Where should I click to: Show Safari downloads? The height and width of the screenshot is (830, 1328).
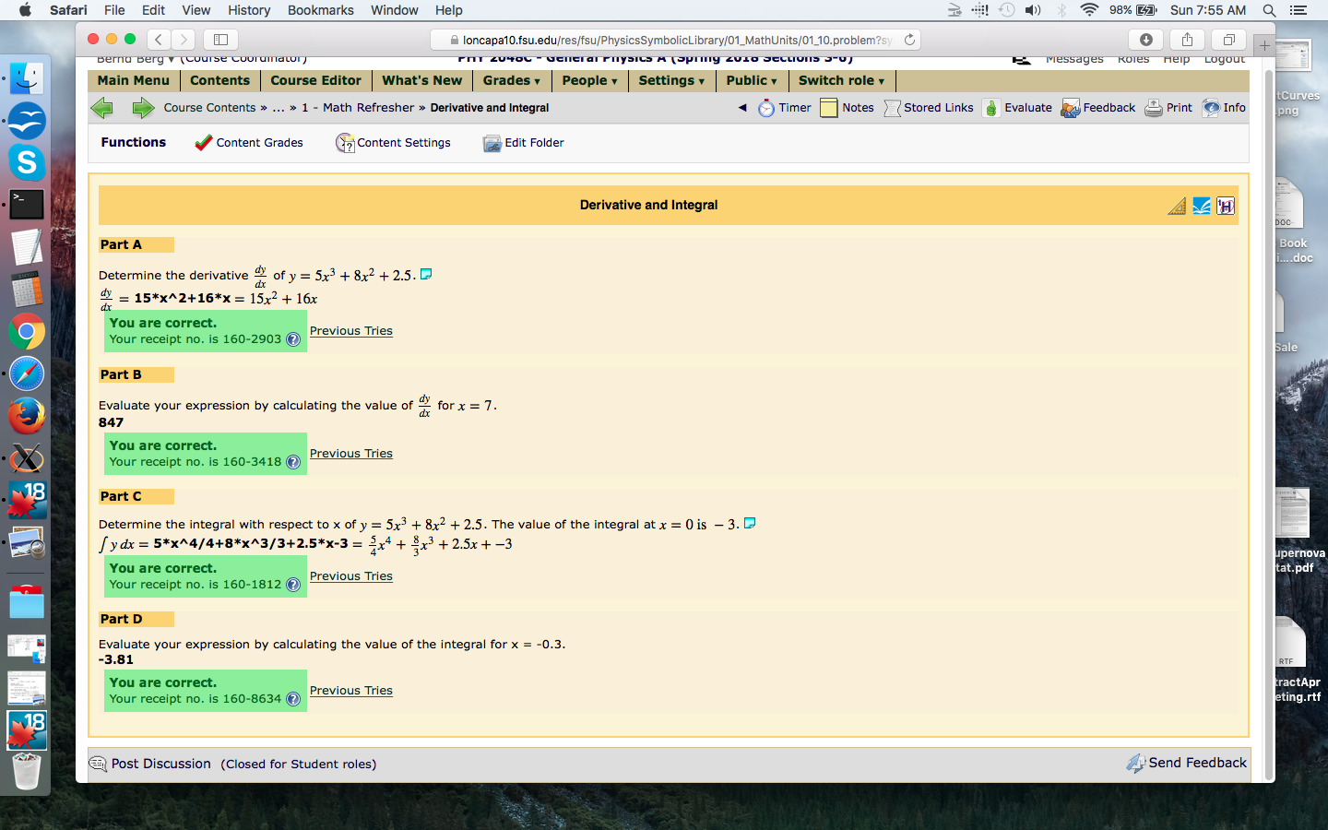(1146, 40)
